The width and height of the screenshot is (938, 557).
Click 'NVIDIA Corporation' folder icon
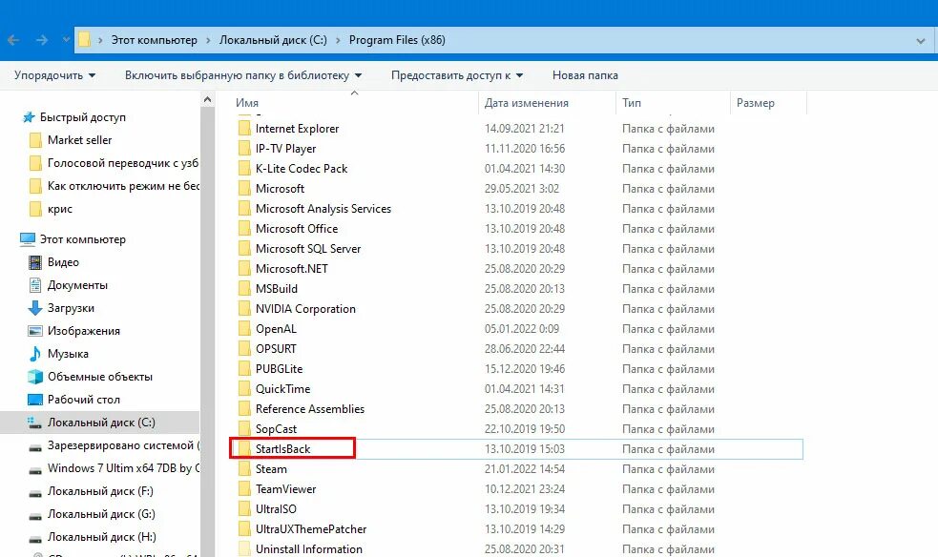(244, 308)
